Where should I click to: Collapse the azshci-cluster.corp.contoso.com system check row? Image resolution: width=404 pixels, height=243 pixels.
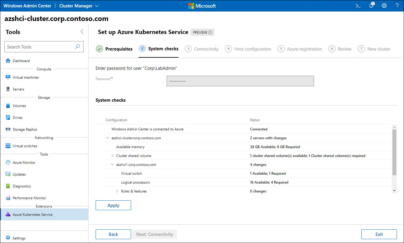(x=107, y=138)
